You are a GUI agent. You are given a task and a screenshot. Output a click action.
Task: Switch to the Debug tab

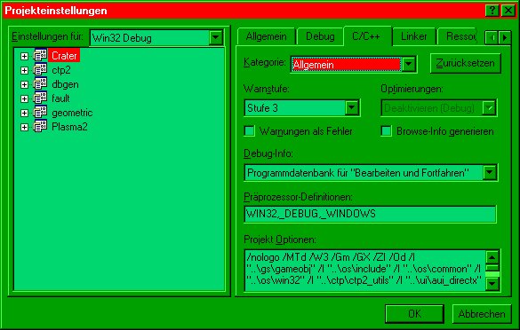pyautogui.click(x=320, y=36)
